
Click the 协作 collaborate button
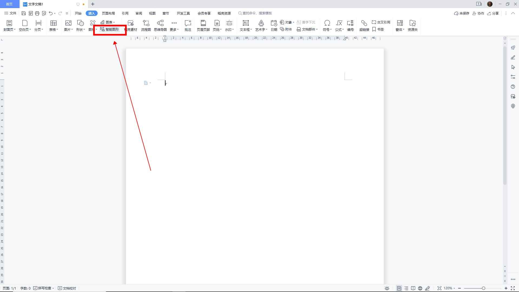click(478, 13)
